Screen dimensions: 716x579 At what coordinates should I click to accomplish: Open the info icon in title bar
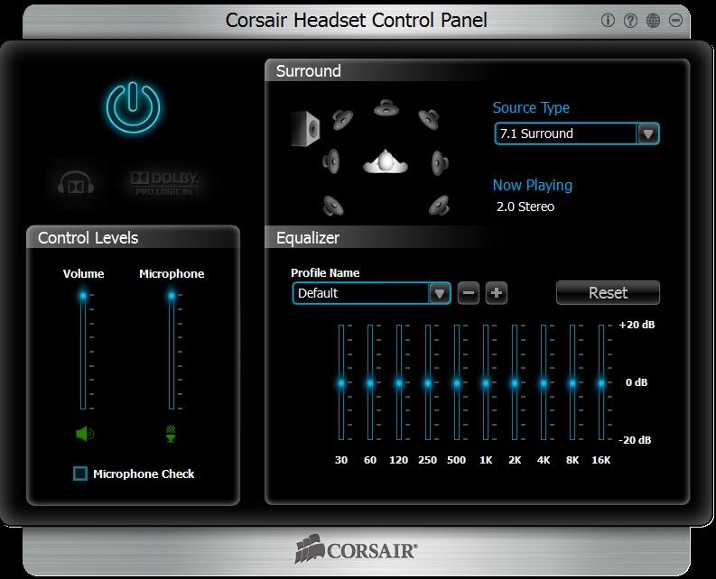point(608,20)
